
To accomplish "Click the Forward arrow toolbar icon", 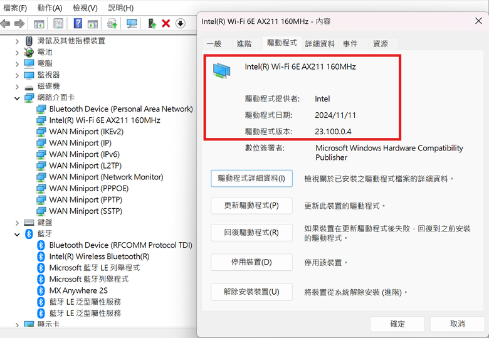I will coord(19,23).
